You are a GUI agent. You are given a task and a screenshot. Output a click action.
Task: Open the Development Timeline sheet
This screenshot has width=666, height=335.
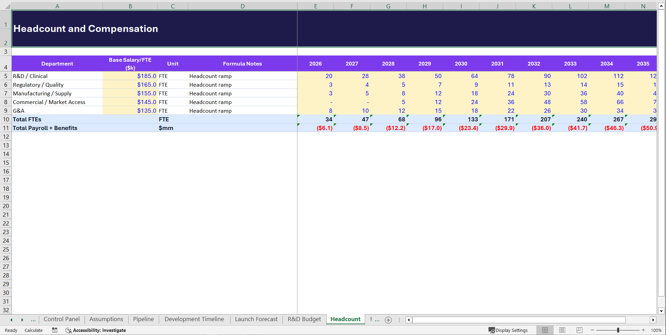pos(194,319)
